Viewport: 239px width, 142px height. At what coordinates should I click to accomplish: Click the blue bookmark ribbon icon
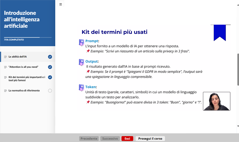(220, 32)
